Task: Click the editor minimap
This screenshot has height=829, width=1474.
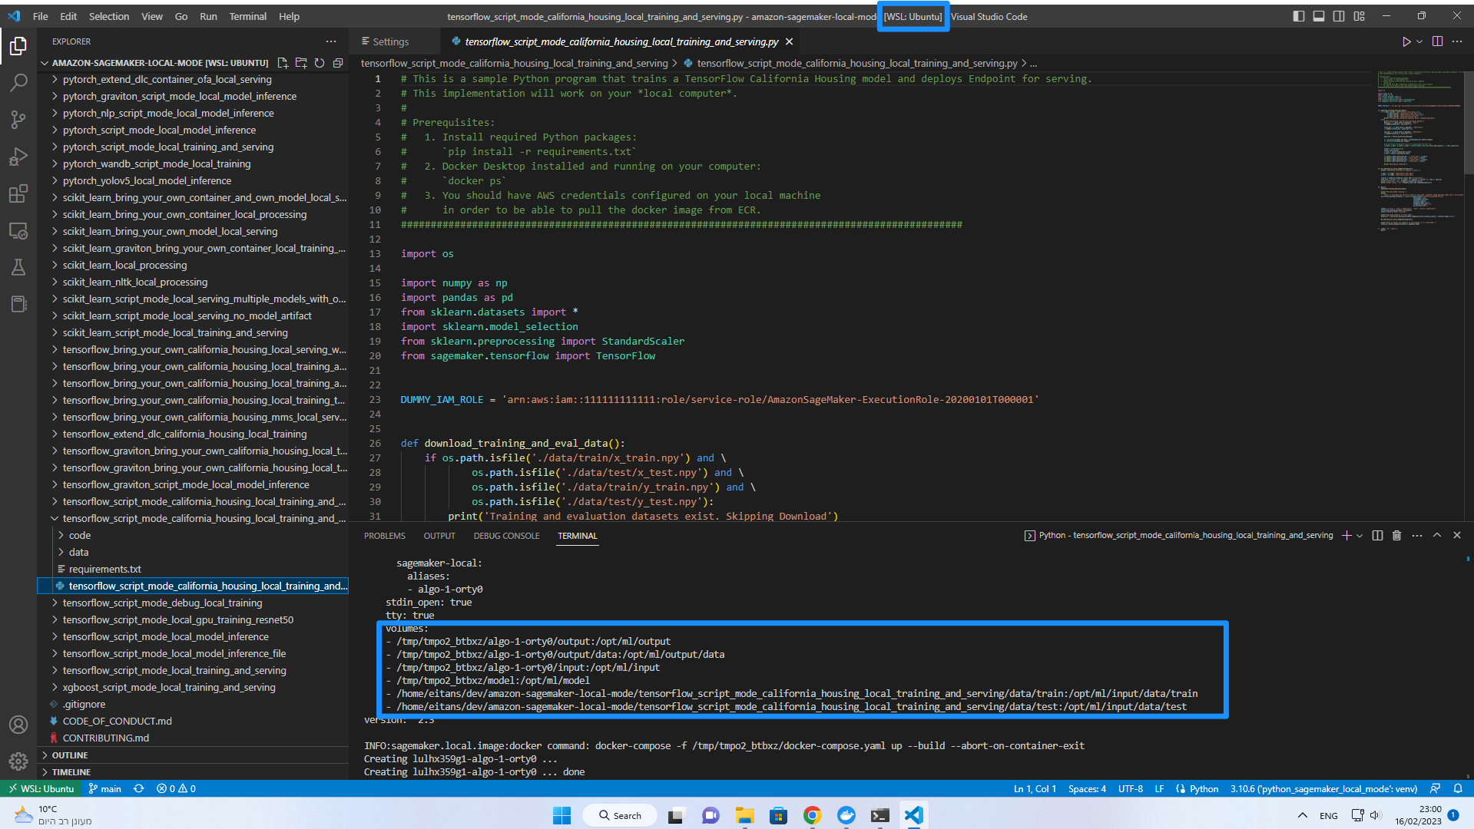Action: coord(1419,154)
